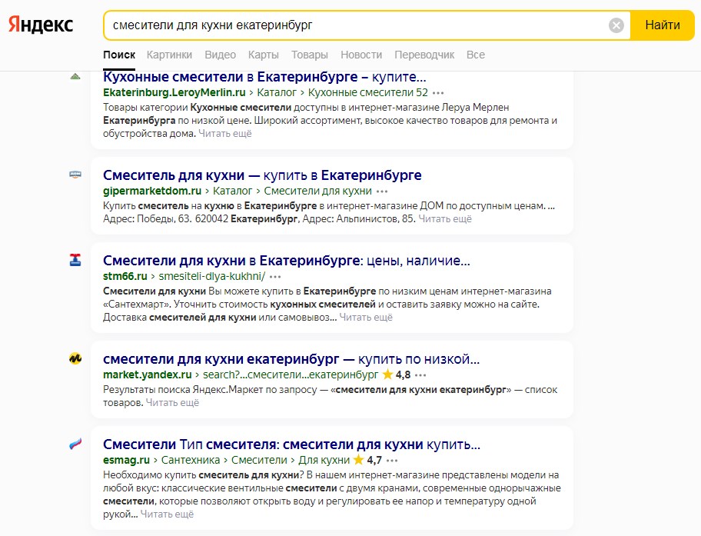Open 'Смеситель для кухни — купить в Екатеринбурге'
This screenshot has height=536, width=701.
[x=262, y=175]
